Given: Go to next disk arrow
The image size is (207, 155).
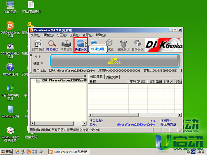Looking at the screenshot, I should click(40, 56).
